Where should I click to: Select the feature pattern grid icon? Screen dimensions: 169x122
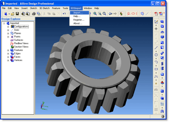pyautogui.click(x=162, y=104)
